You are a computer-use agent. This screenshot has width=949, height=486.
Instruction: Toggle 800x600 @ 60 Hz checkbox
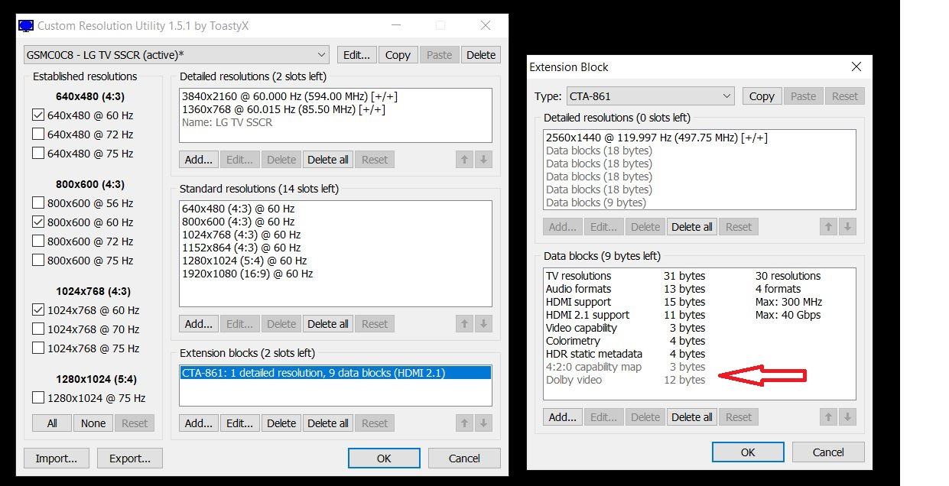coord(38,222)
